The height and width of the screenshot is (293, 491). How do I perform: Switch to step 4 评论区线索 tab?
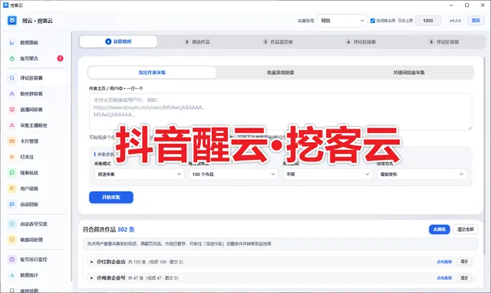(x=361, y=42)
